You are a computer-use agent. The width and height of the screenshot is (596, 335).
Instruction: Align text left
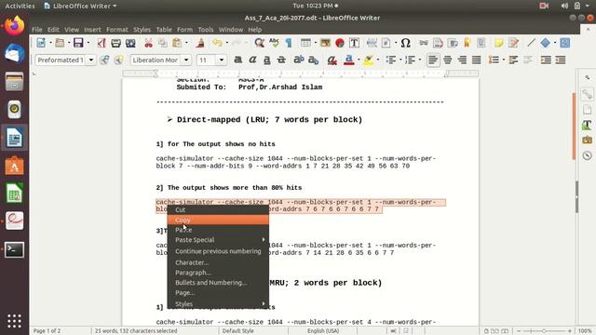433,60
